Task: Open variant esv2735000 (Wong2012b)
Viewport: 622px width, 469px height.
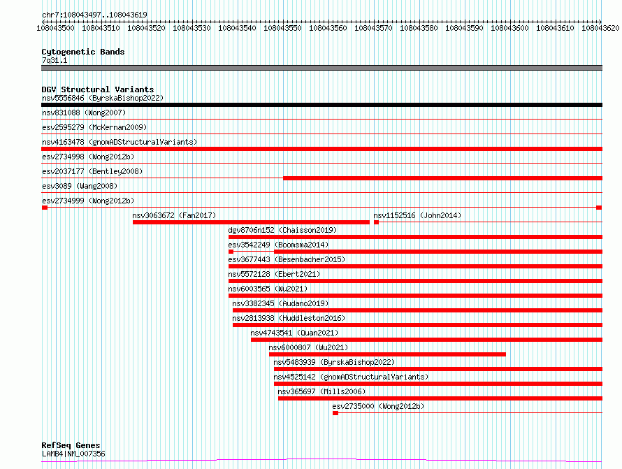Action: coord(378,406)
